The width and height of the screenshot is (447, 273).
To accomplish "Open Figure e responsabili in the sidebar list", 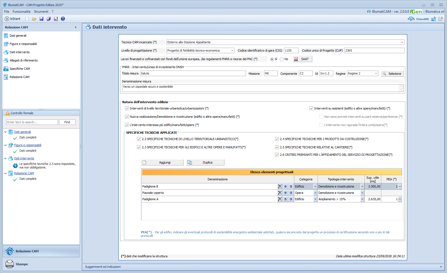I will click(23, 44).
